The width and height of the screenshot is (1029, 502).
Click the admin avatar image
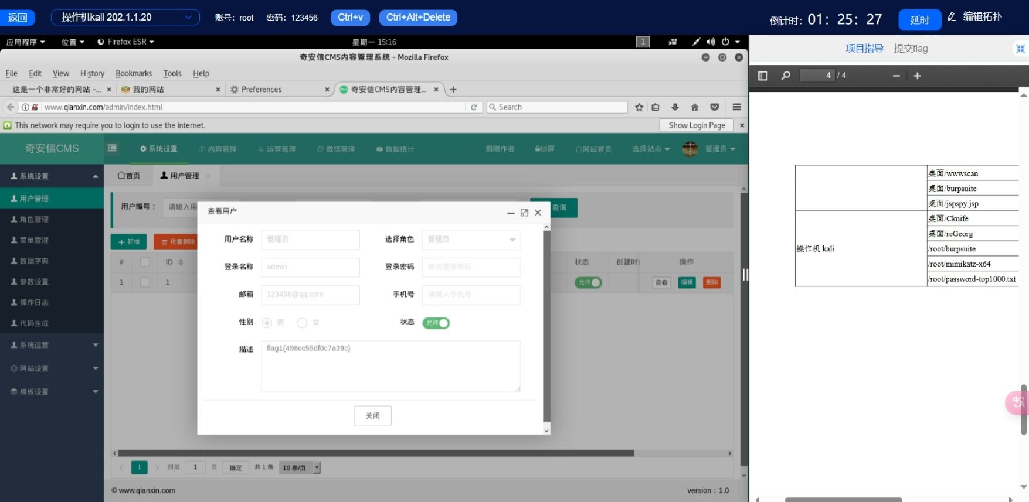tap(690, 149)
